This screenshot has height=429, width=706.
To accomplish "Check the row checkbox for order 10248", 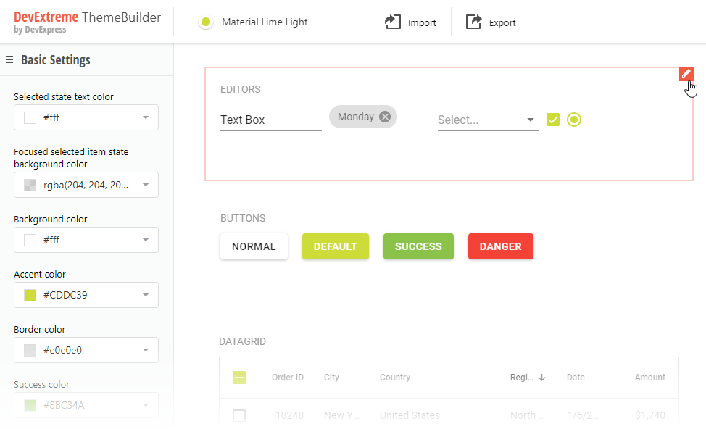I will [239, 415].
